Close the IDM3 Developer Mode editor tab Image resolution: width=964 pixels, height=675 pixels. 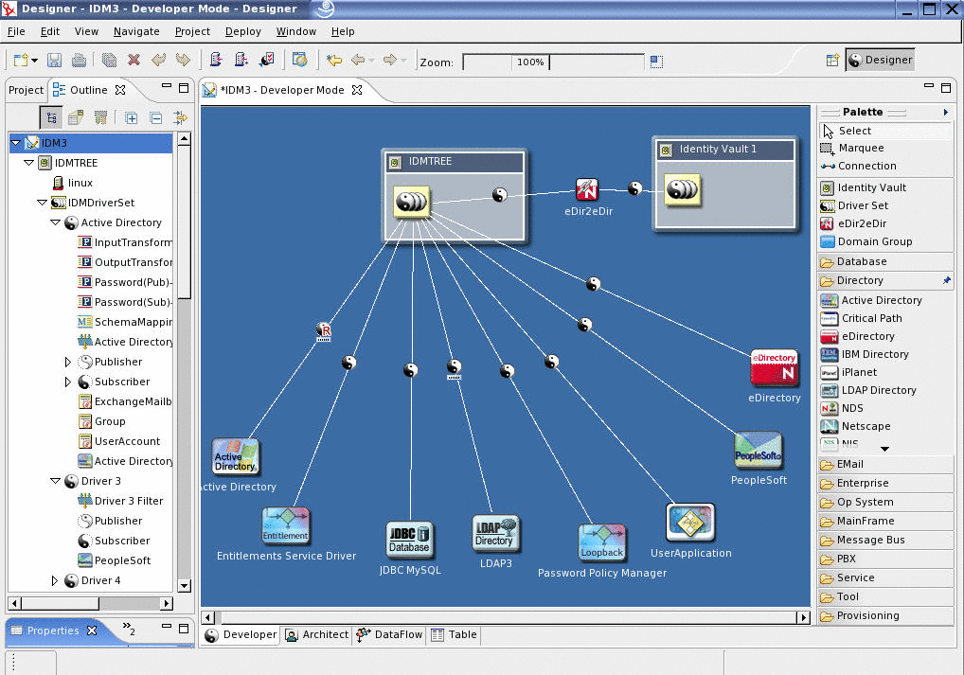[357, 90]
